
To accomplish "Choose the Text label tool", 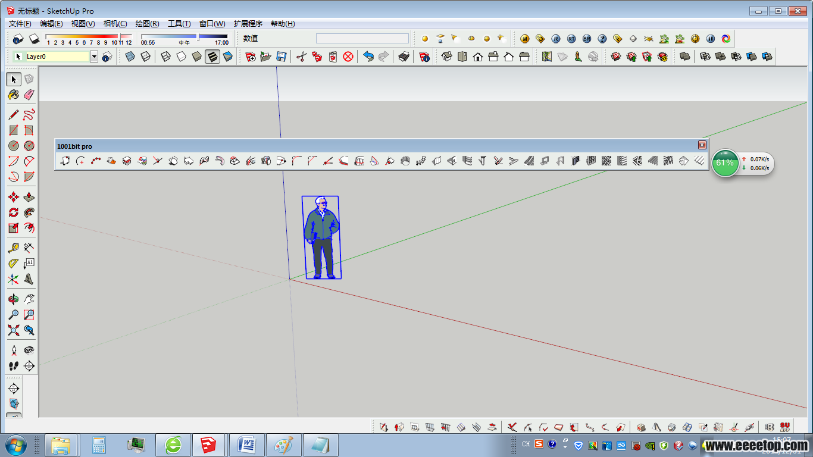I will coord(29,263).
